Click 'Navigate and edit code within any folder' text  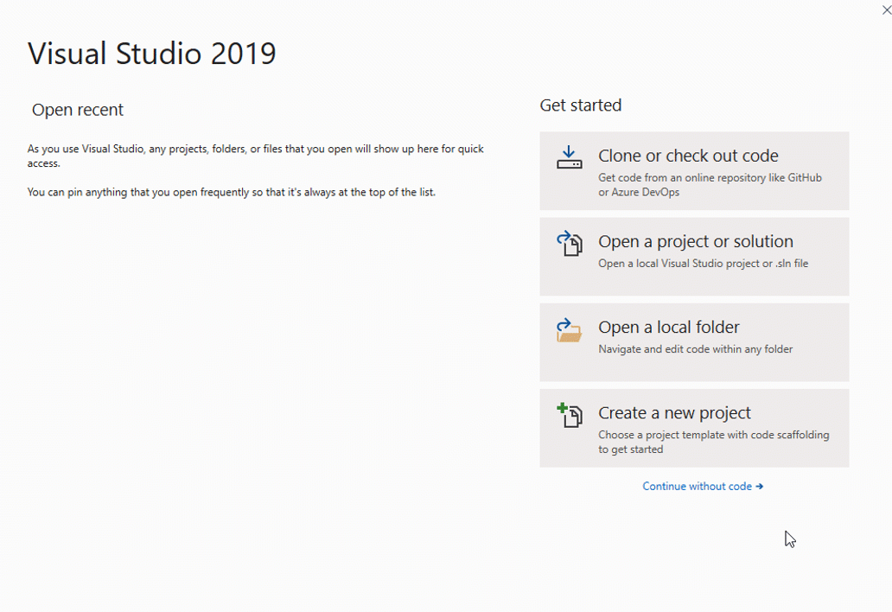695,349
